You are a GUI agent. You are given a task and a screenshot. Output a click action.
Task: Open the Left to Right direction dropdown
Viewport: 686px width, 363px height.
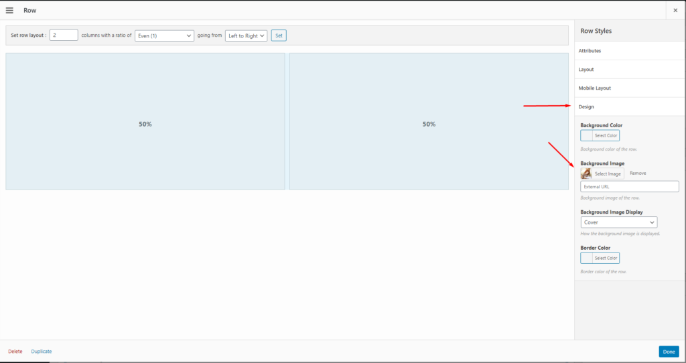pyautogui.click(x=246, y=35)
